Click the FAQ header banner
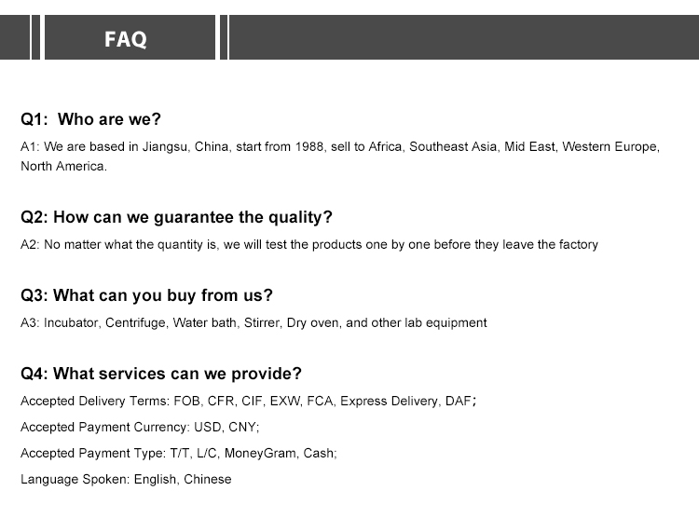The height and width of the screenshot is (505, 699). (130, 37)
